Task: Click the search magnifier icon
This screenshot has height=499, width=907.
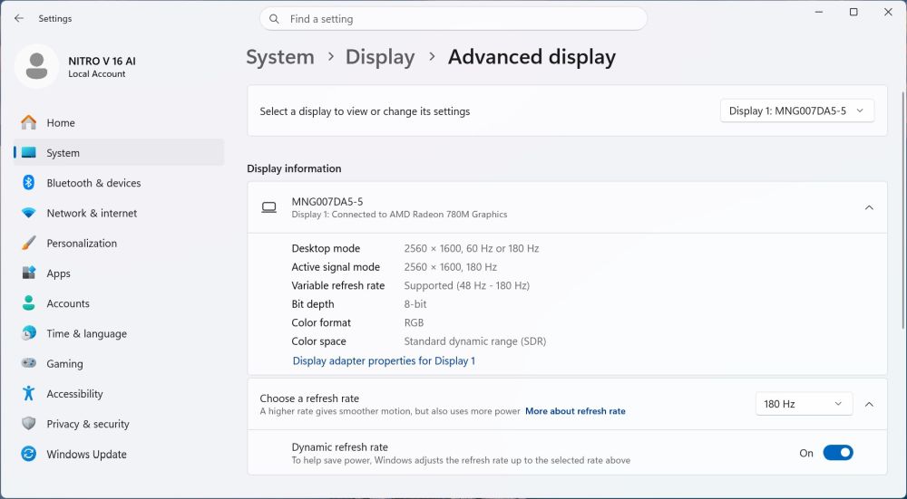Action: click(x=275, y=19)
